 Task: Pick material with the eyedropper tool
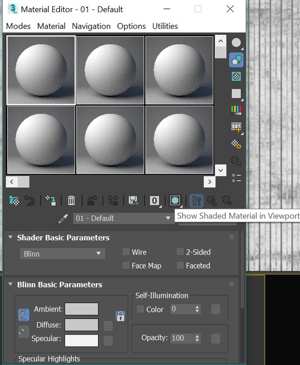tap(63, 219)
